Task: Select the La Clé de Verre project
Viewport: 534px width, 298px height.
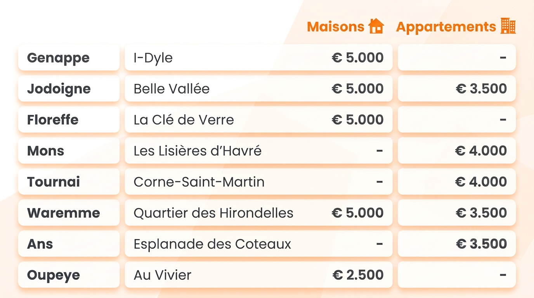Action: [x=184, y=120]
